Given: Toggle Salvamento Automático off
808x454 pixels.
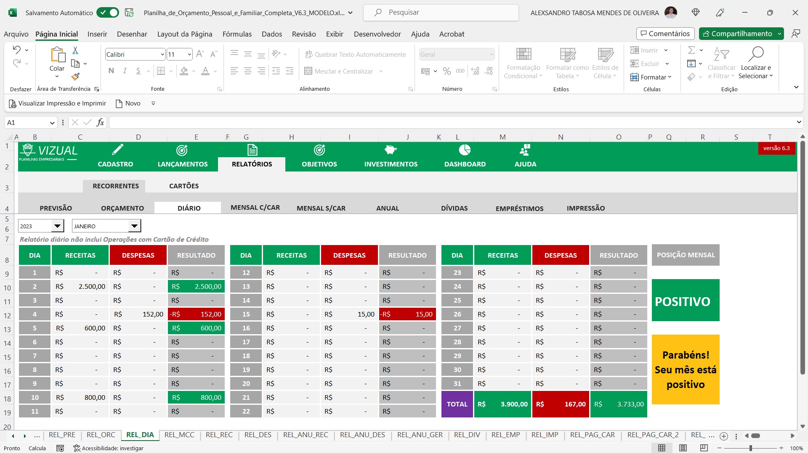Looking at the screenshot, I should point(108,13).
